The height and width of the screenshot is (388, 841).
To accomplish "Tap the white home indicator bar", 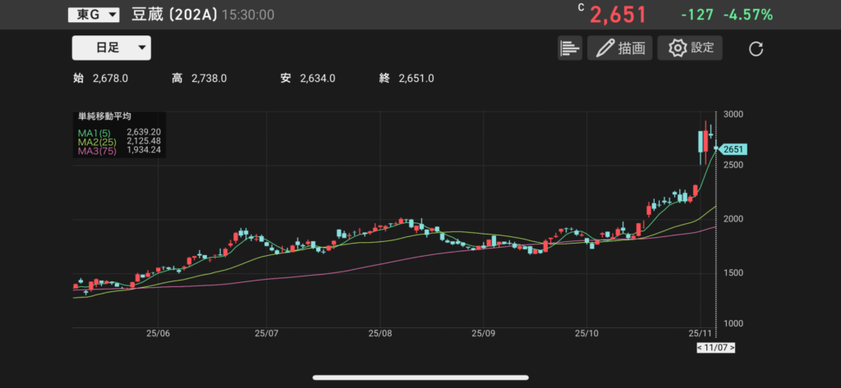I will click(x=420, y=377).
